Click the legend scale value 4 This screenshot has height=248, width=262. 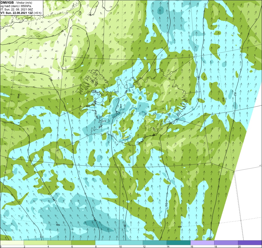click(48, 246)
